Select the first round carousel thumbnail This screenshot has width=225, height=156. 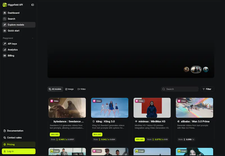coord(186,70)
